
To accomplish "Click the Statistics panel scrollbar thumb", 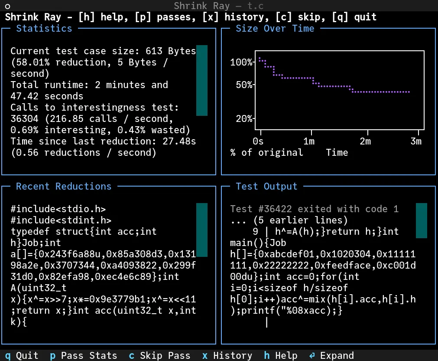I will (202, 80).
